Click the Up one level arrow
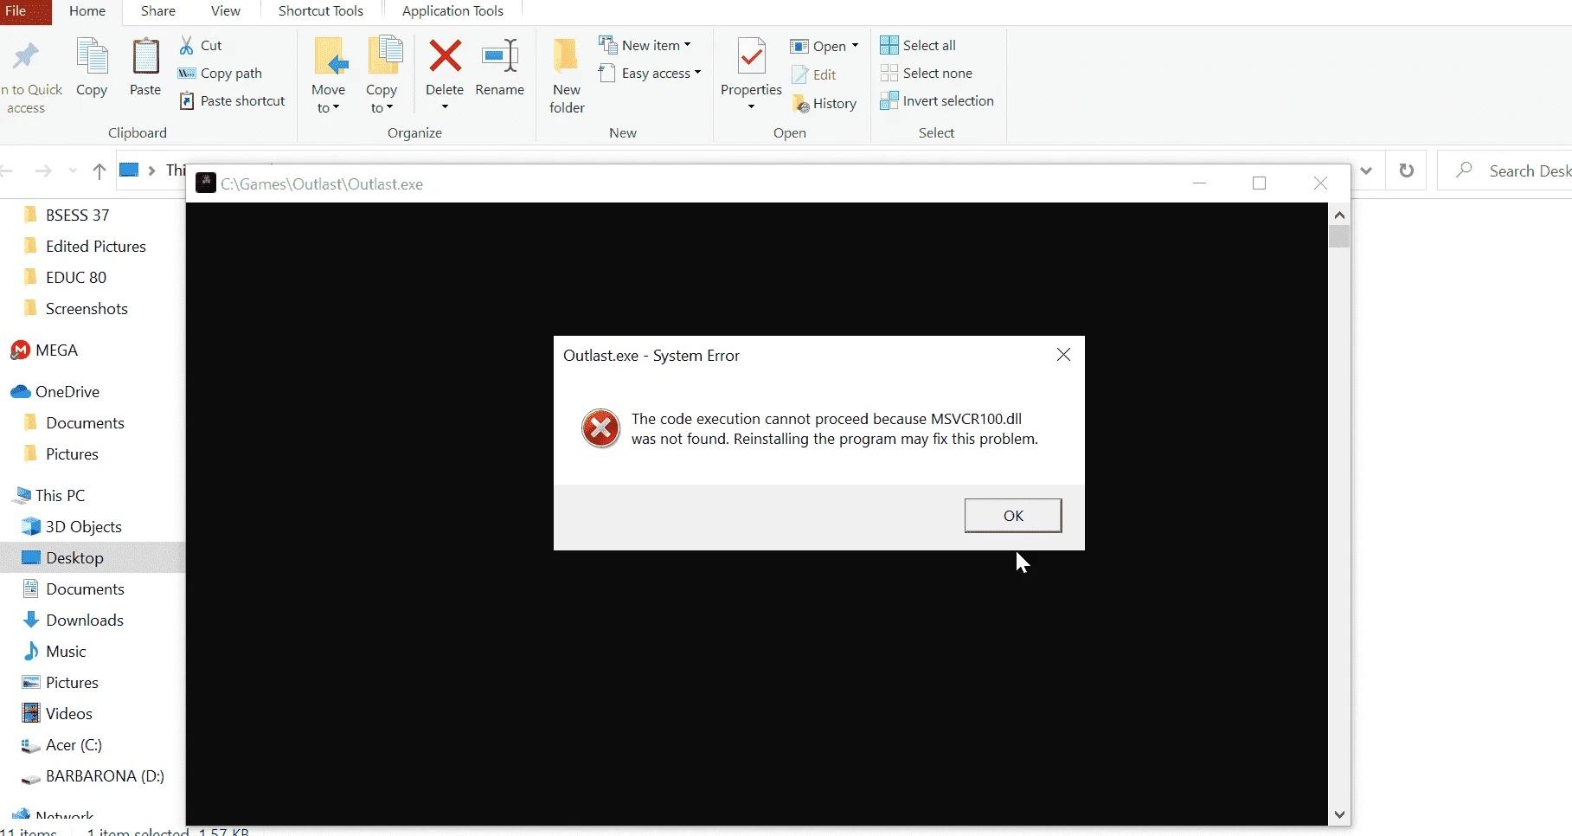 click(99, 171)
